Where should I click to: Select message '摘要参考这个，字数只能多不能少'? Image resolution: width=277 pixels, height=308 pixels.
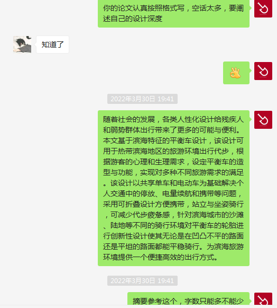click(188, 299)
